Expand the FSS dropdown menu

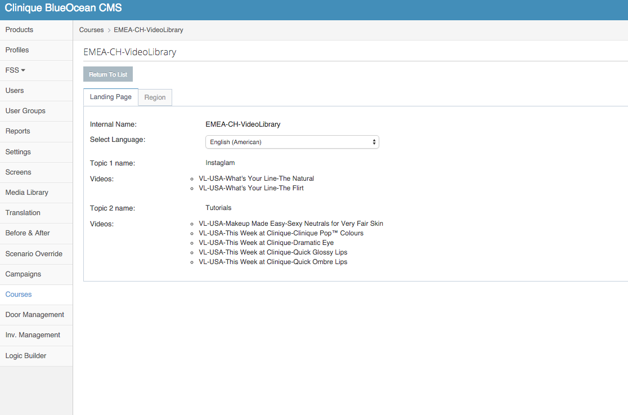tap(36, 70)
